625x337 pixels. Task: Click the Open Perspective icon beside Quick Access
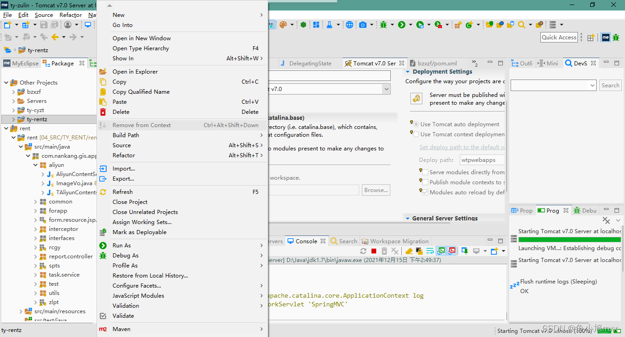click(x=591, y=37)
